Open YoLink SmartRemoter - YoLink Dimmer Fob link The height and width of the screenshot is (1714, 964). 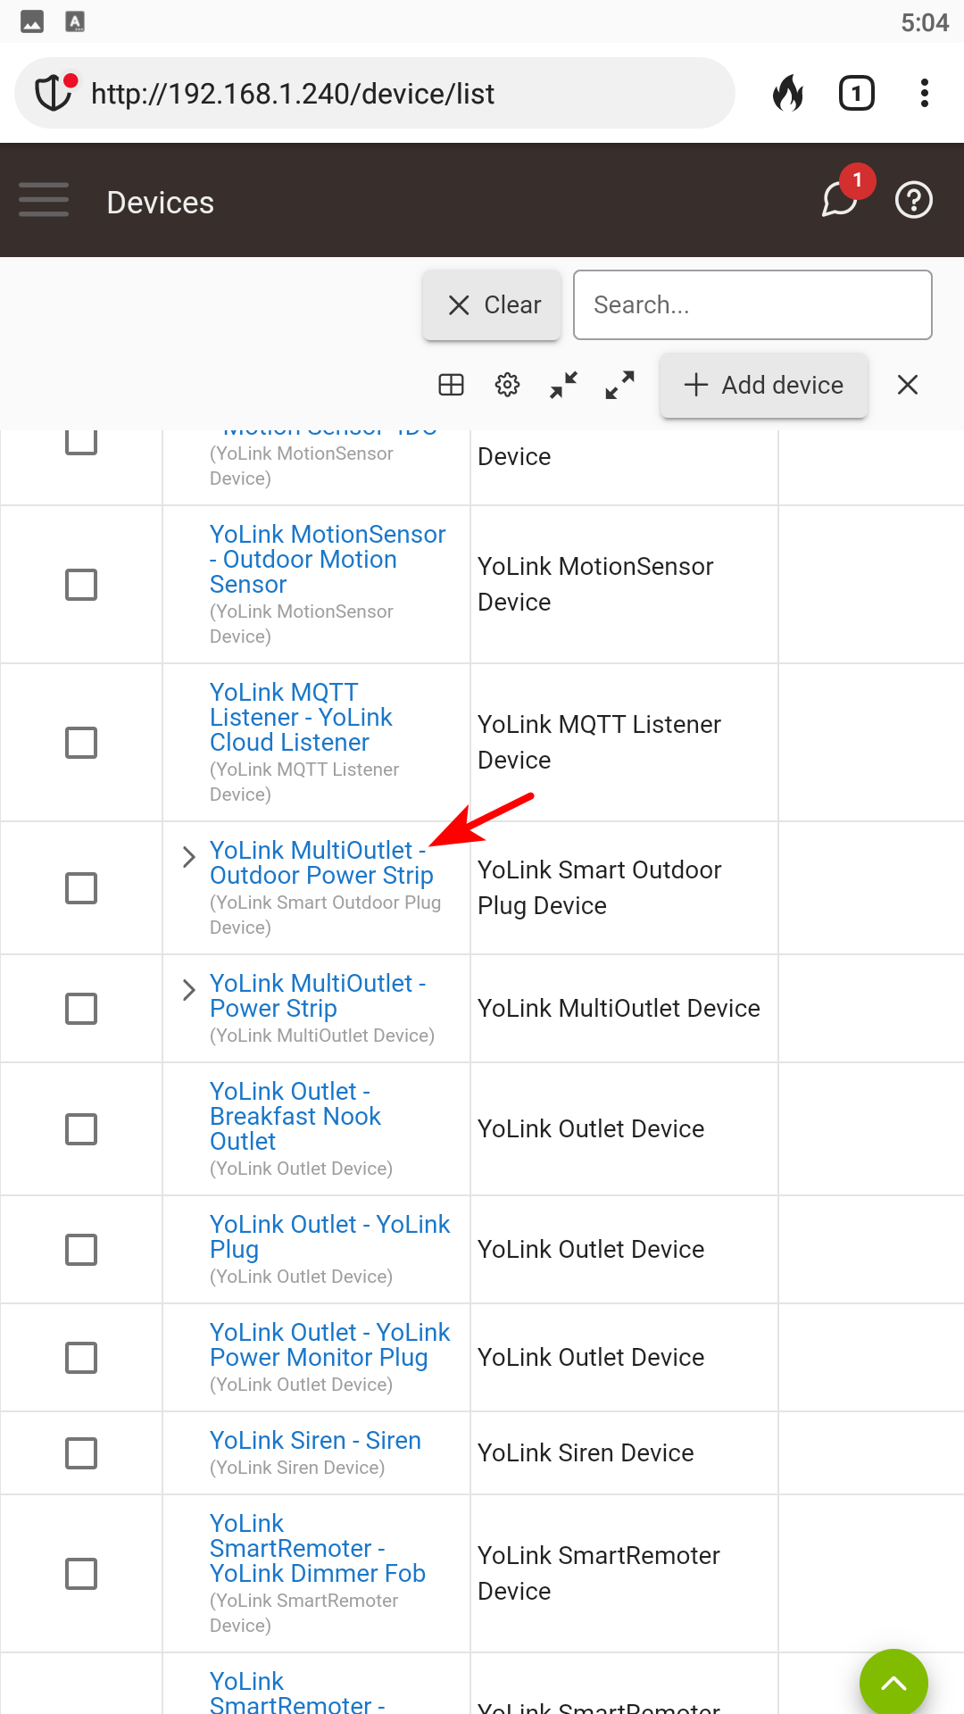(x=318, y=1548)
